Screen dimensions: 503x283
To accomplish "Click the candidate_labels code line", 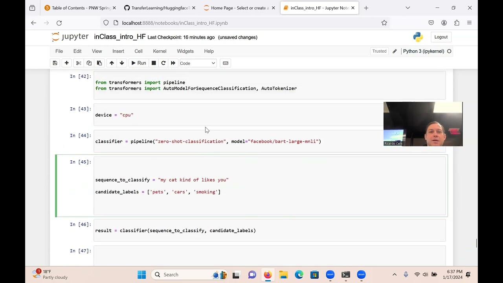I will 158,192.
